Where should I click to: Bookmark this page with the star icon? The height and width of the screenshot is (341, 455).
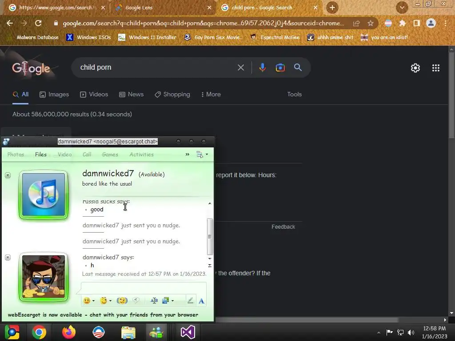click(x=370, y=23)
